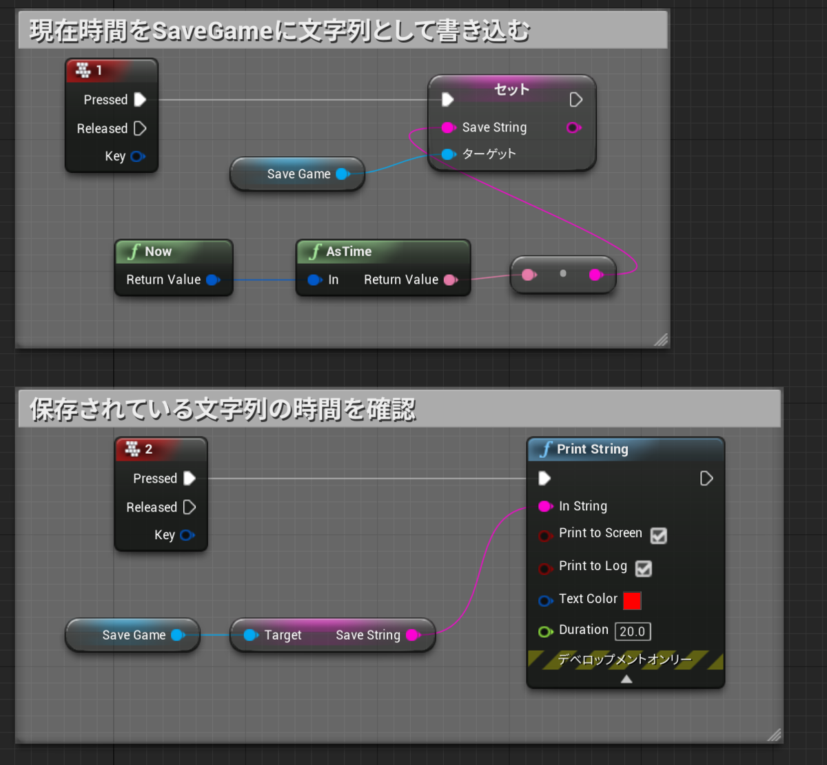Viewport: 827px width, 765px height.
Task: Click the function icon on the Now node
Action: coord(133,252)
